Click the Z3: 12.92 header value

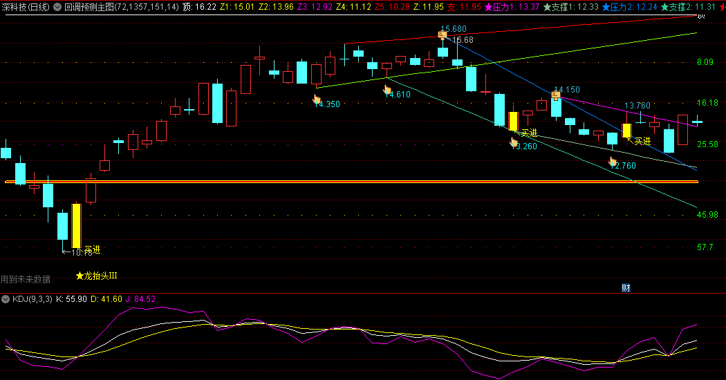point(315,7)
